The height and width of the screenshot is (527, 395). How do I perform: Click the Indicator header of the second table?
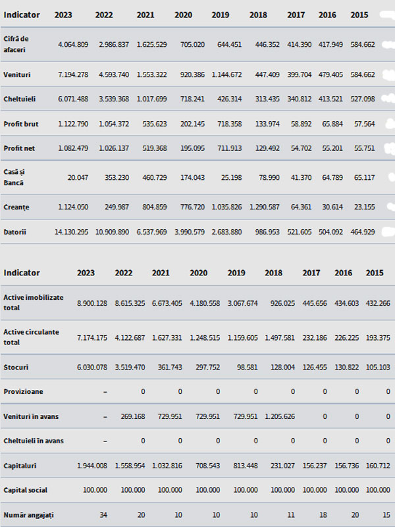[x=22, y=273]
